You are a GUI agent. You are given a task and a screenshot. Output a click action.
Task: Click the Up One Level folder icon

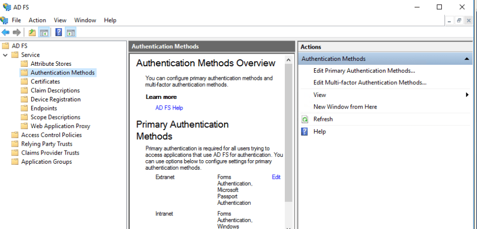32,33
